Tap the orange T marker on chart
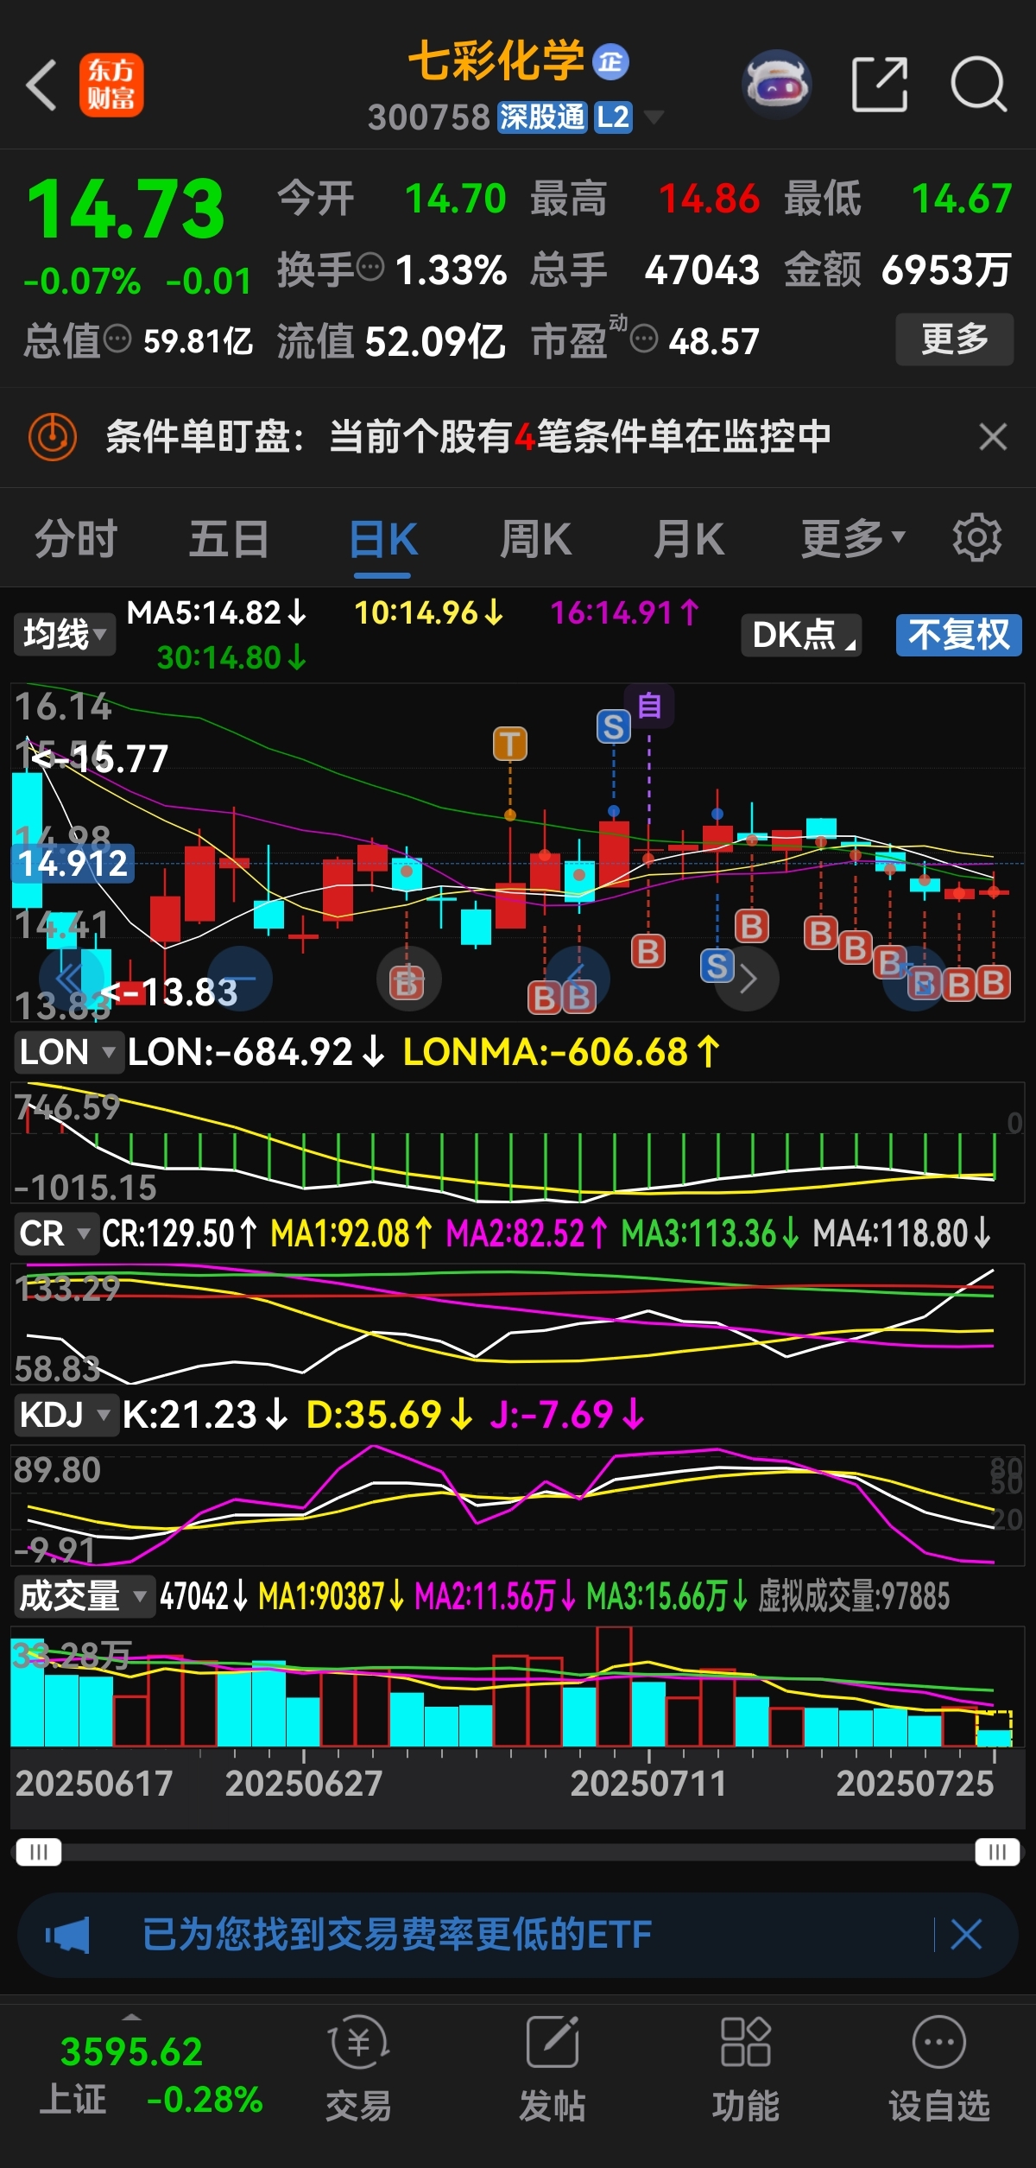The image size is (1036, 2168). click(510, 744)
